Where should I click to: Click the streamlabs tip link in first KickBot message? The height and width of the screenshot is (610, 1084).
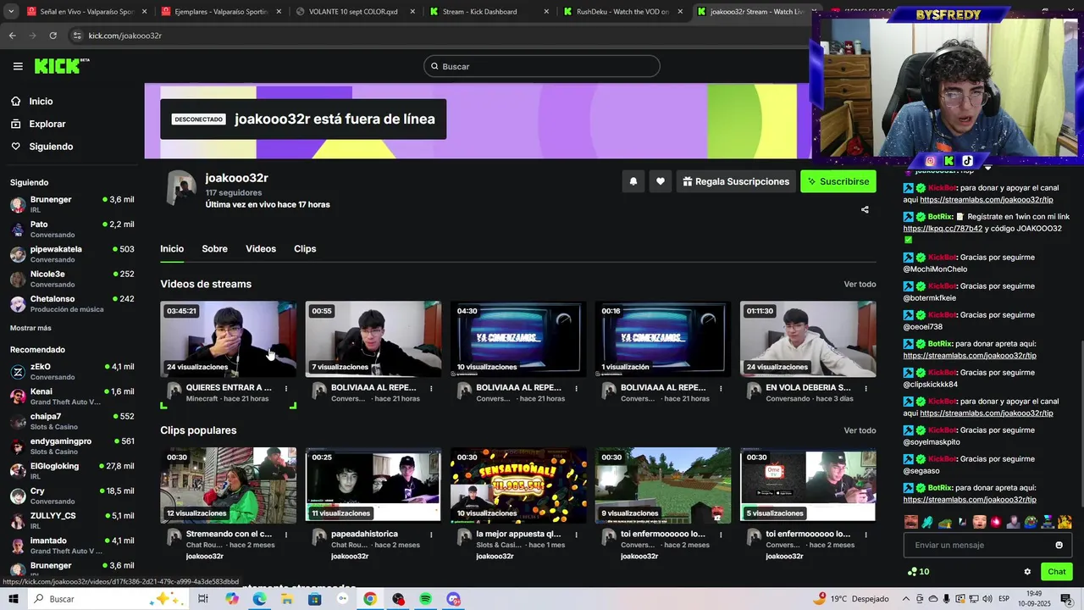point(987,200)
